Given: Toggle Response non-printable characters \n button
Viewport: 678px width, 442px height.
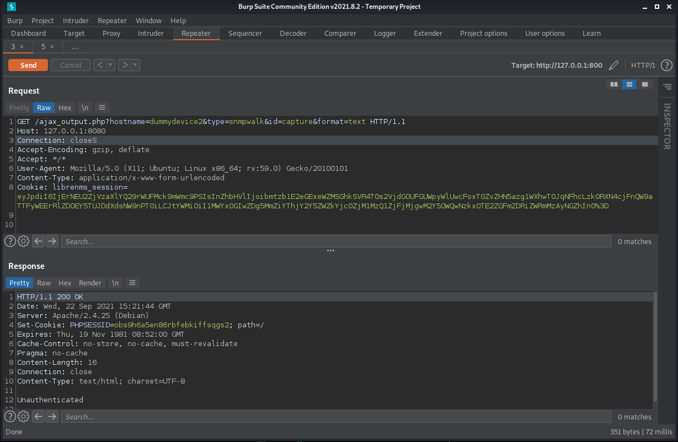Looking at the screenshot, I should (115, 283).
